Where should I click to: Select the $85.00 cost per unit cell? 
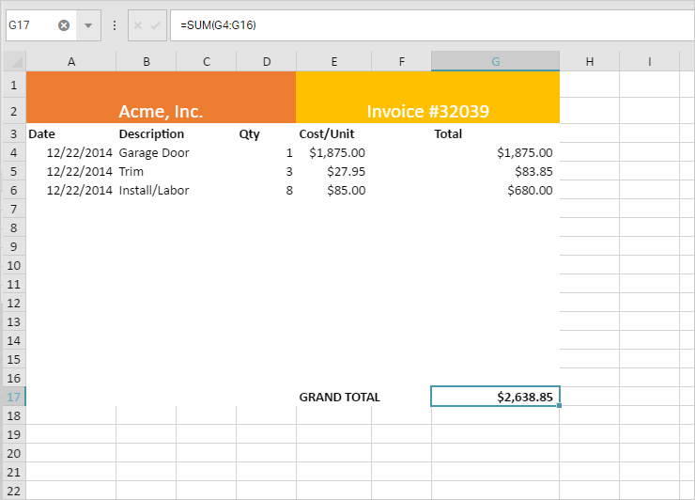(334, 190)
